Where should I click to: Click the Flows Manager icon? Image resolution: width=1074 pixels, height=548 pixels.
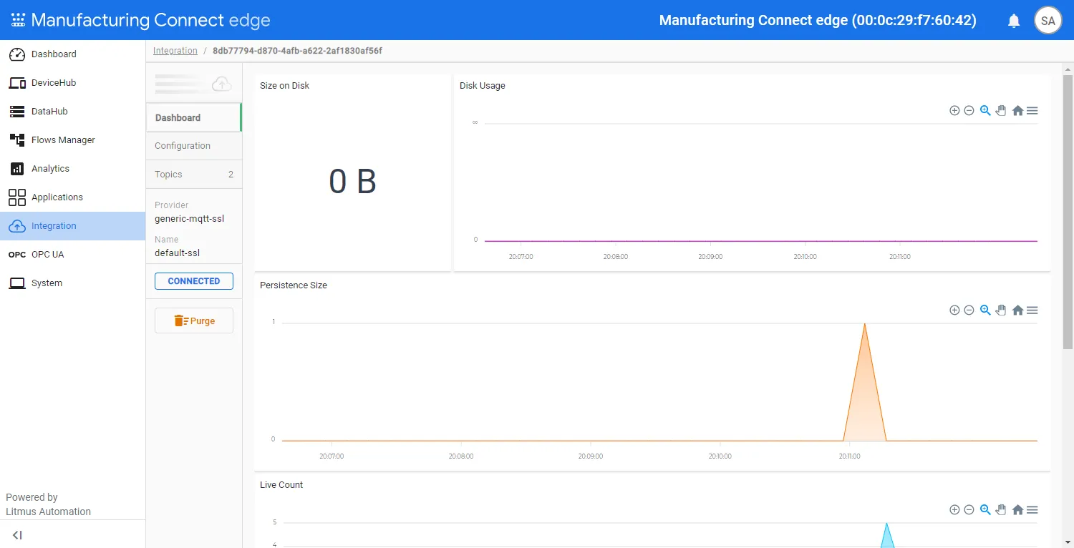pos(17,140)
